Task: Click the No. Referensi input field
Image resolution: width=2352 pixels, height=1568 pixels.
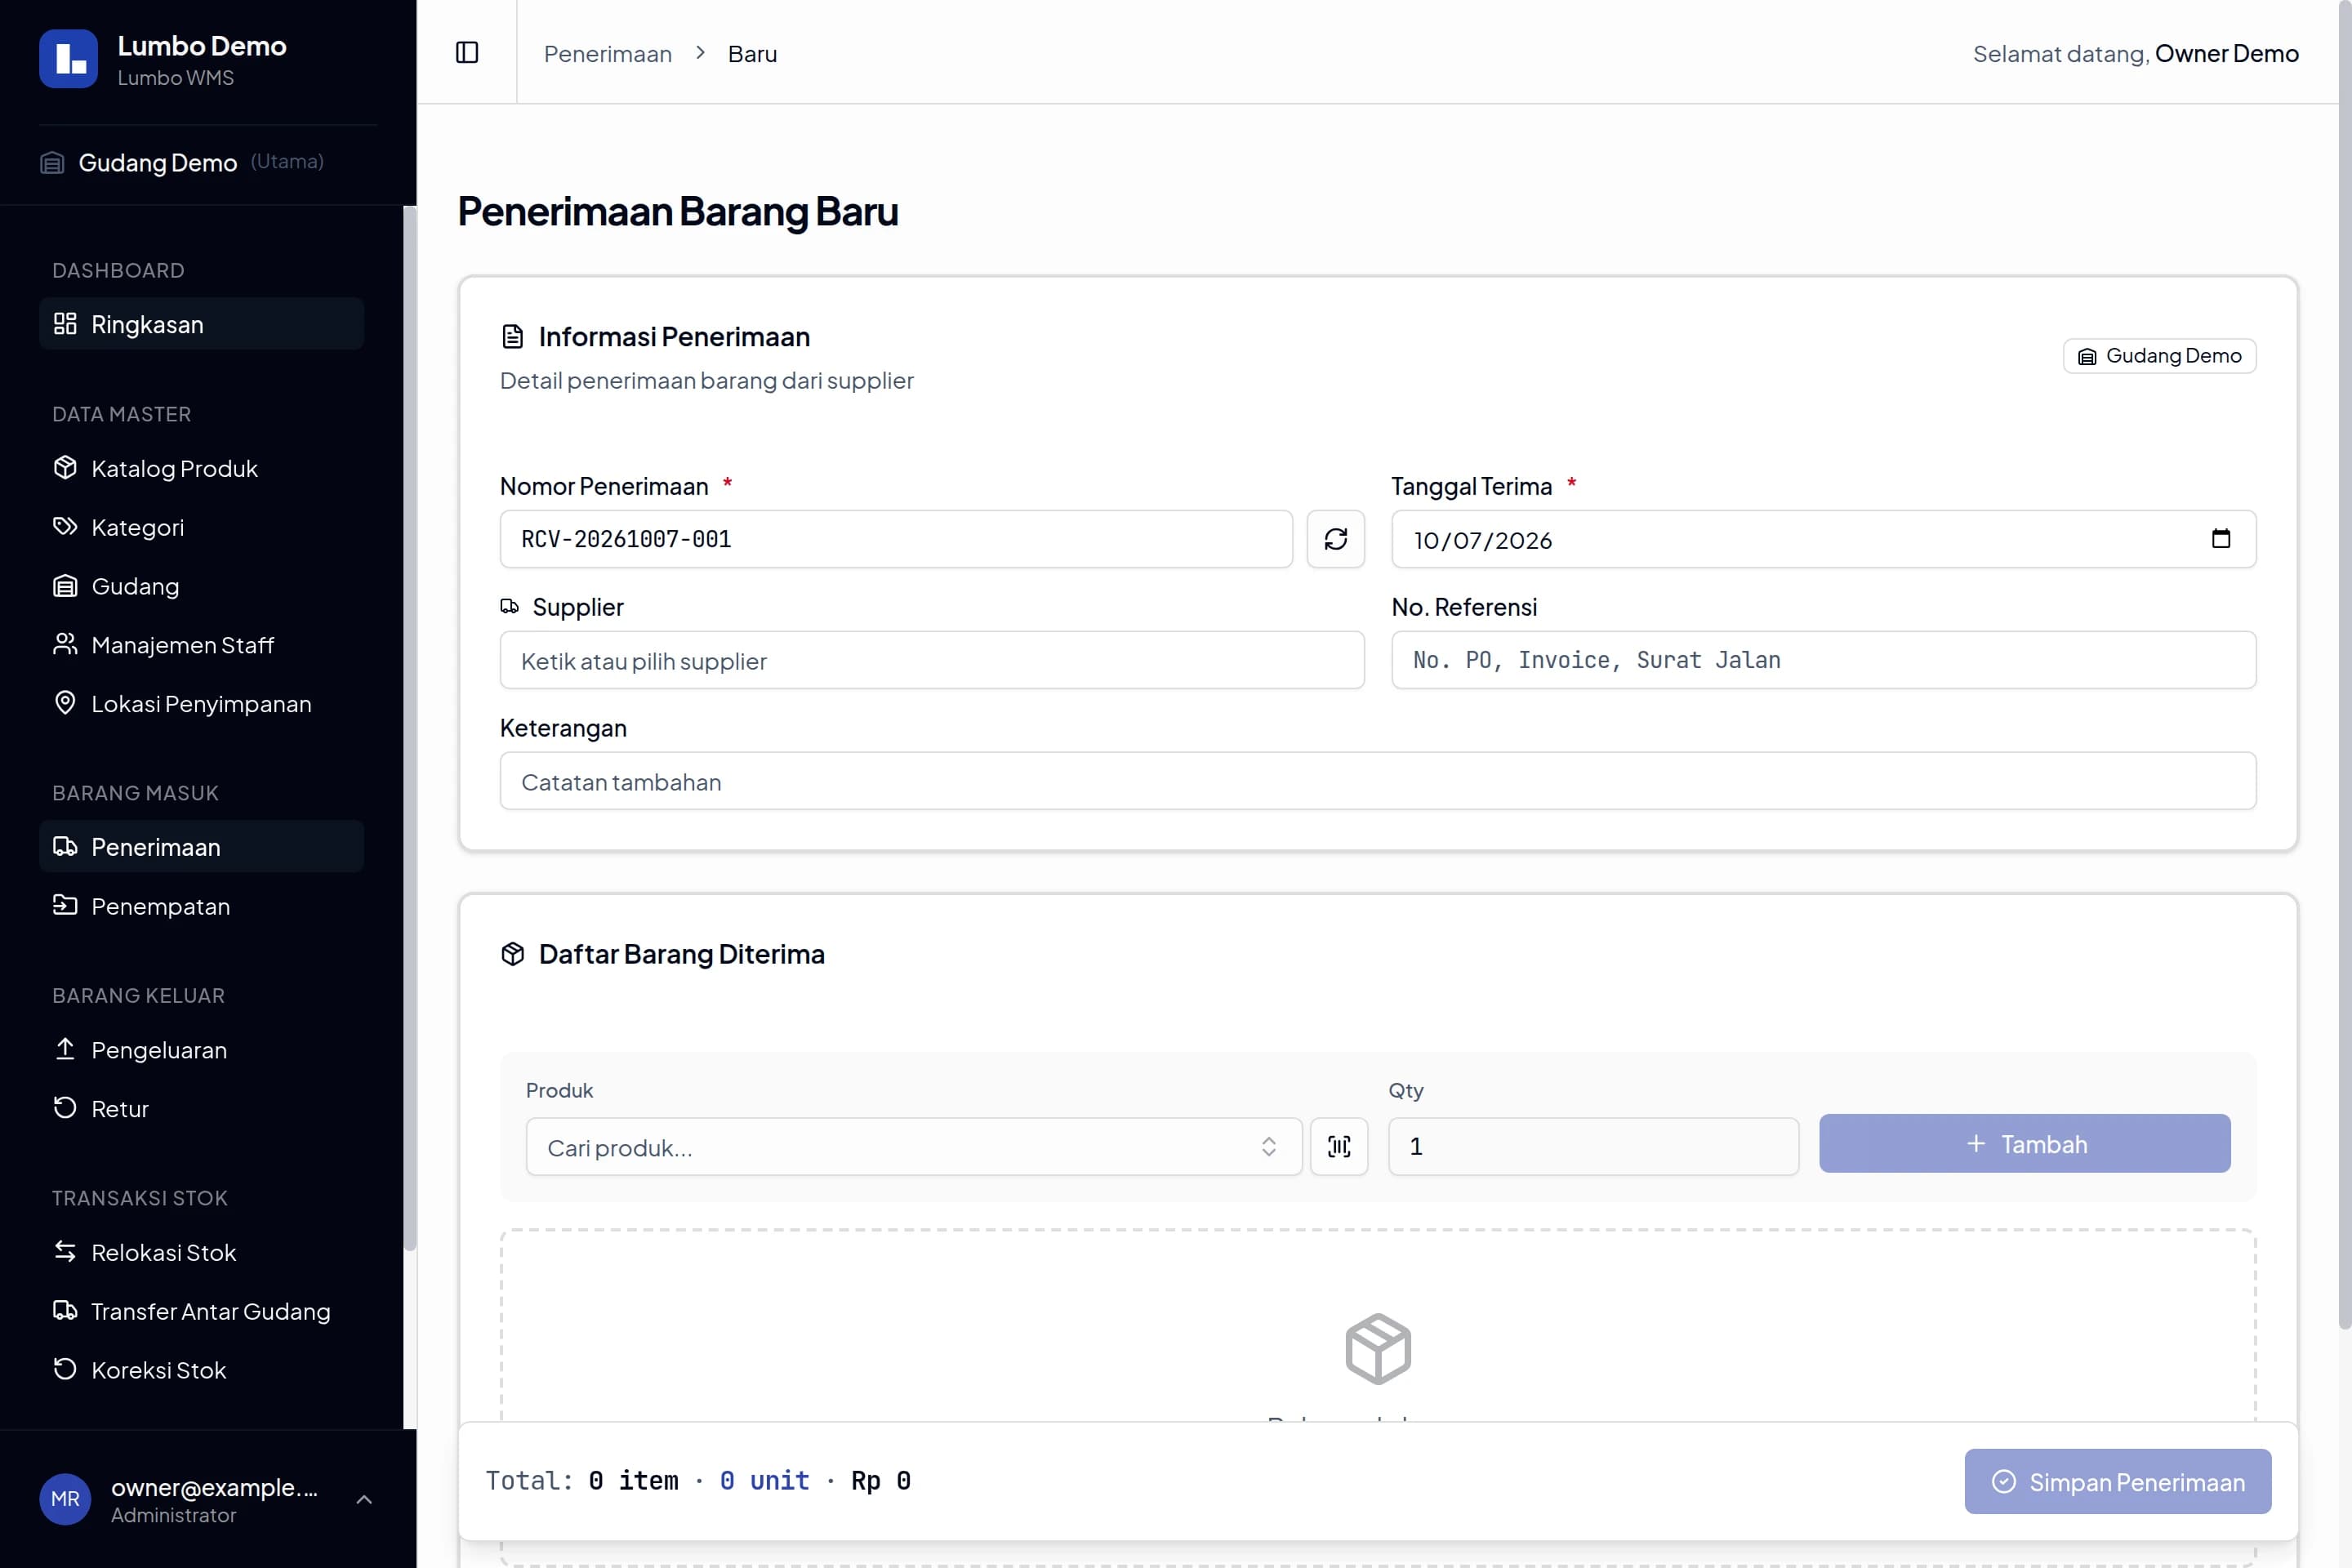Action: click(x=1823, y=660)
